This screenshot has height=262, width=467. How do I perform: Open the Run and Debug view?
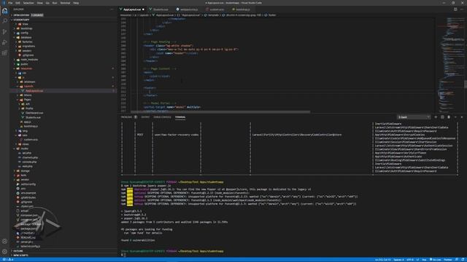(x=4, y=42)
